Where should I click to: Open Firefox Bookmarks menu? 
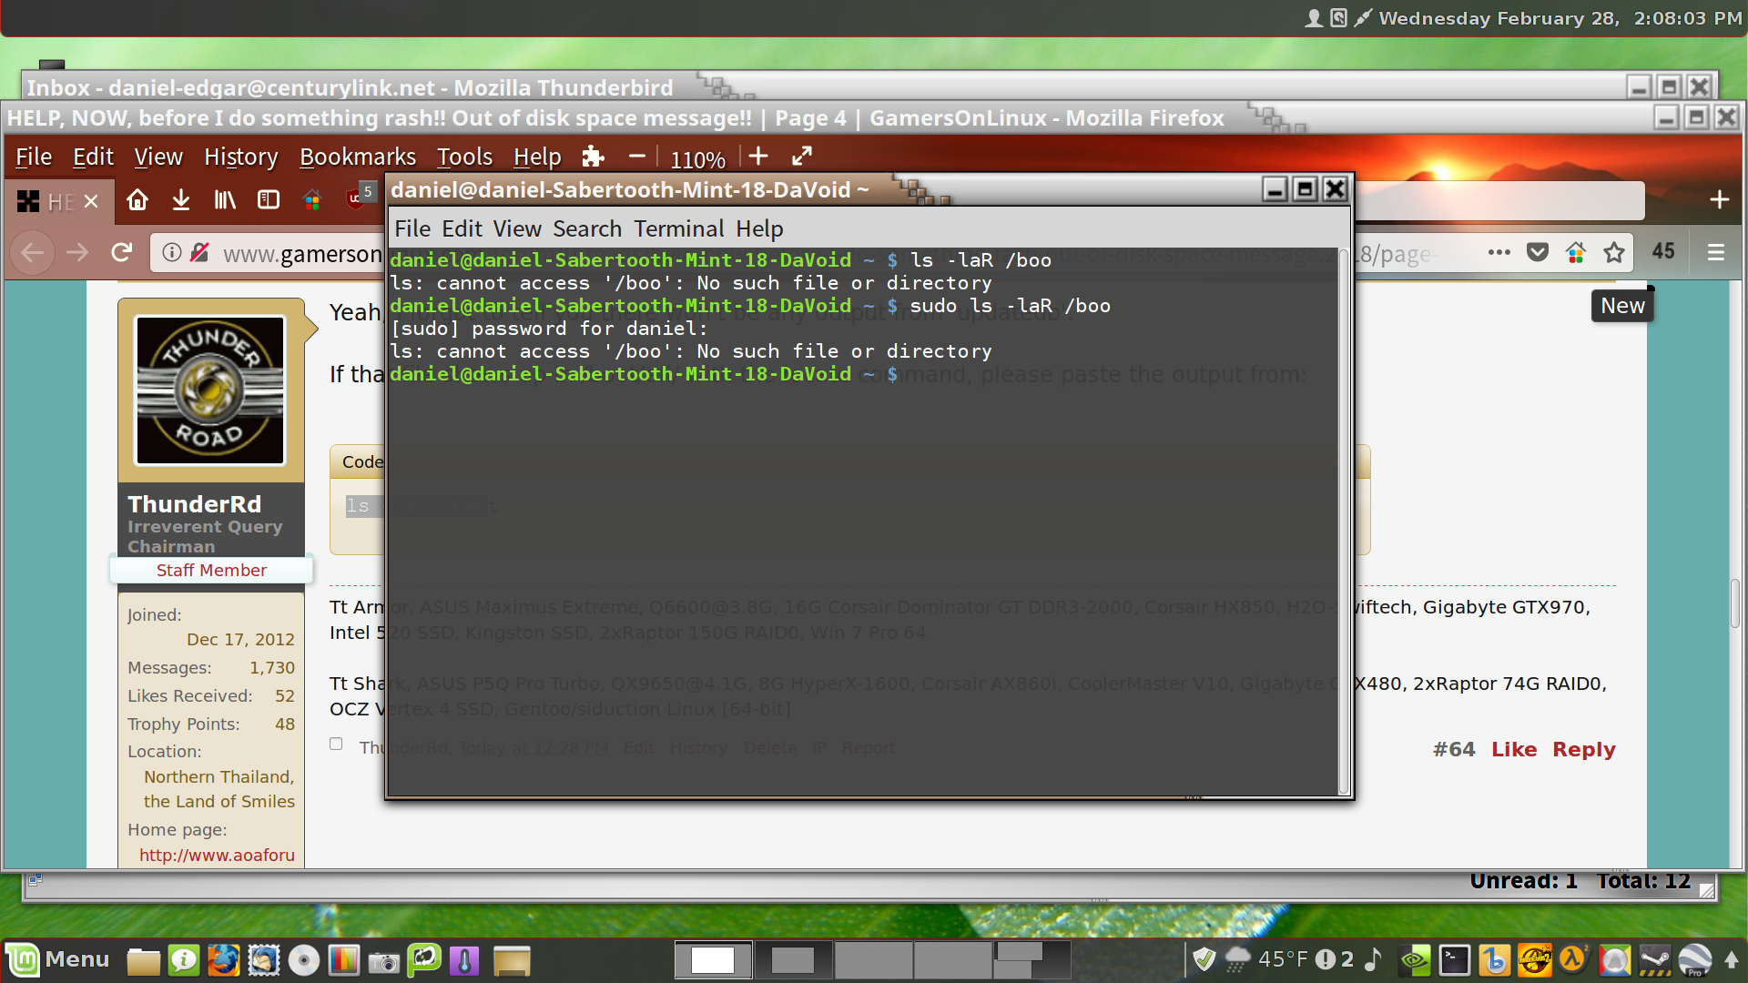(x=358, y=157)
